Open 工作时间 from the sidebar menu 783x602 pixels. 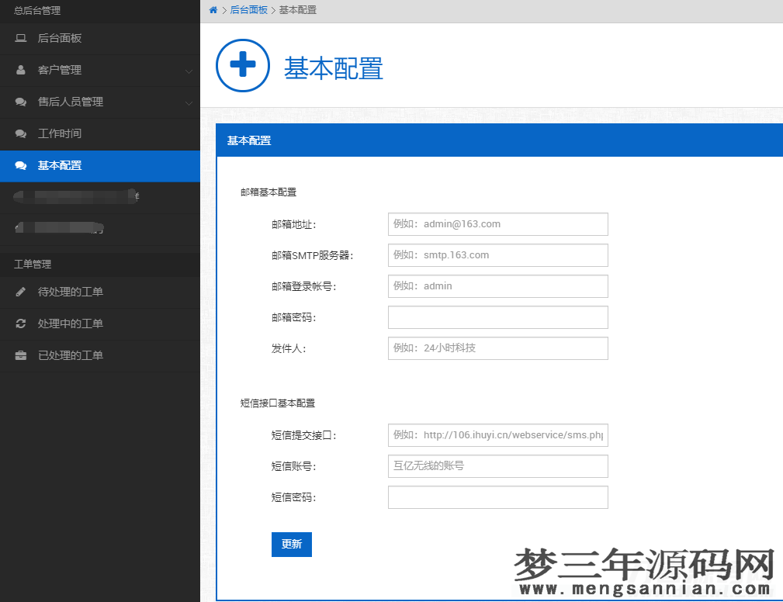coord(58,133)
